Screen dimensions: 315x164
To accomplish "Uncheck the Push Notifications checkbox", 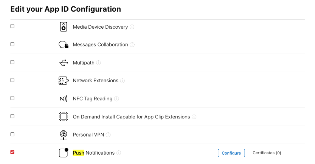I will coord(12,152).
